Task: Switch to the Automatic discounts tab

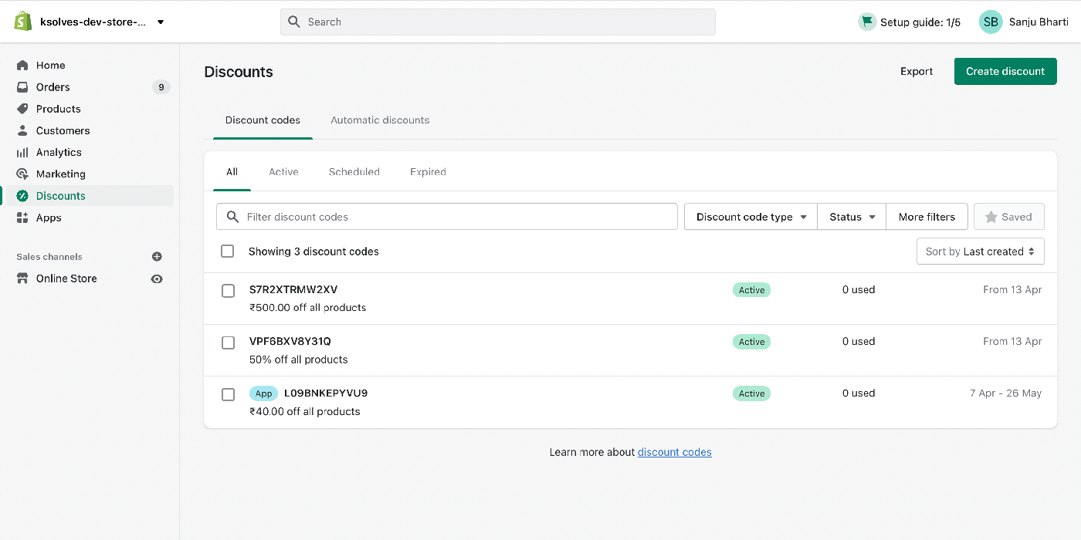Action: [x=380, y=120]
